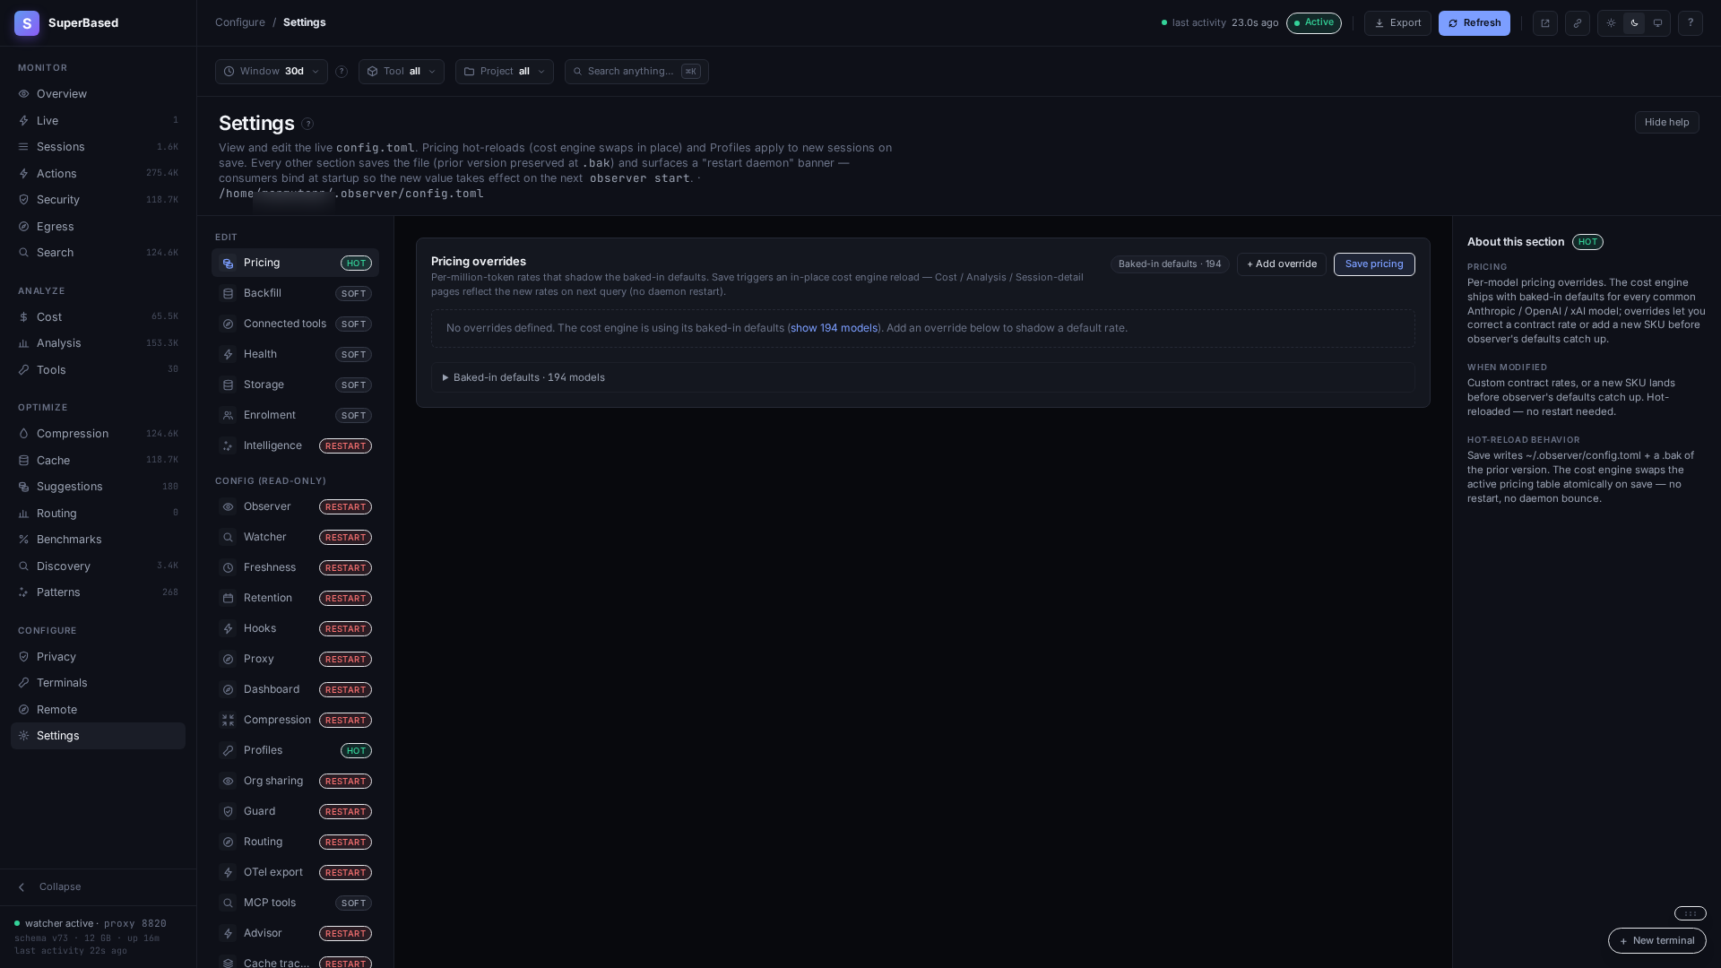Click the Cache database icon
Viewport: 1721px width, 968px height.
[x=24, y=461]
